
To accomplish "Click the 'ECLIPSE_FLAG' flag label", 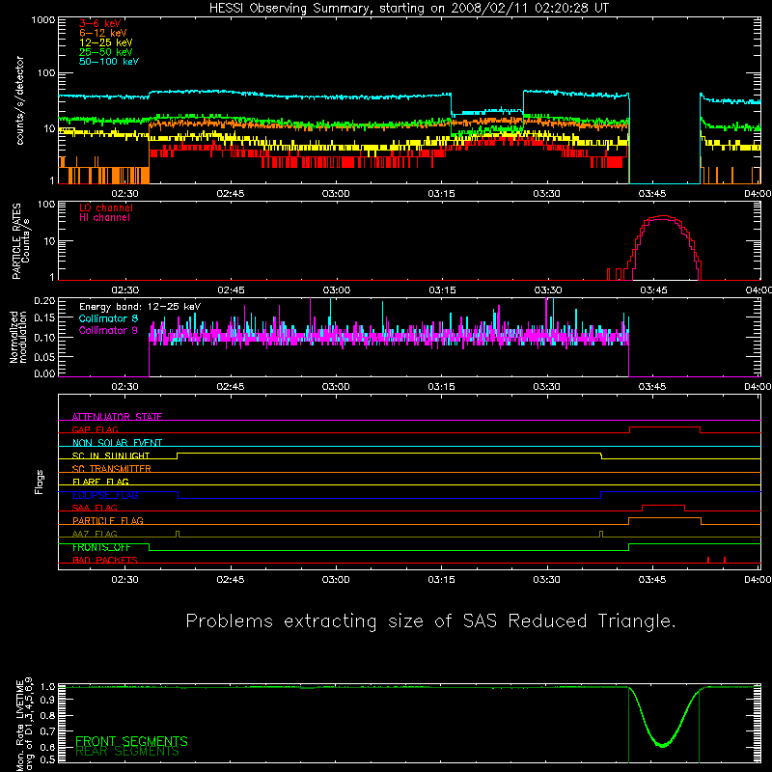I will (105, 495).
